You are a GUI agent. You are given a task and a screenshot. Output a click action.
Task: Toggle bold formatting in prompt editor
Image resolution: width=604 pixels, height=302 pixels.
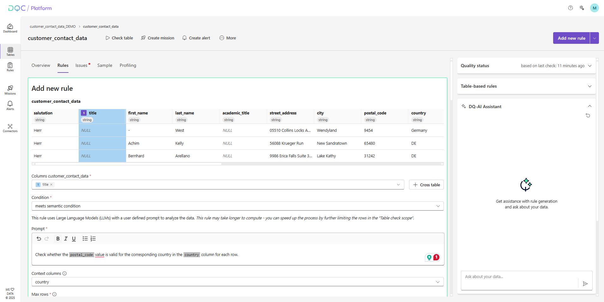coord(58,239)
